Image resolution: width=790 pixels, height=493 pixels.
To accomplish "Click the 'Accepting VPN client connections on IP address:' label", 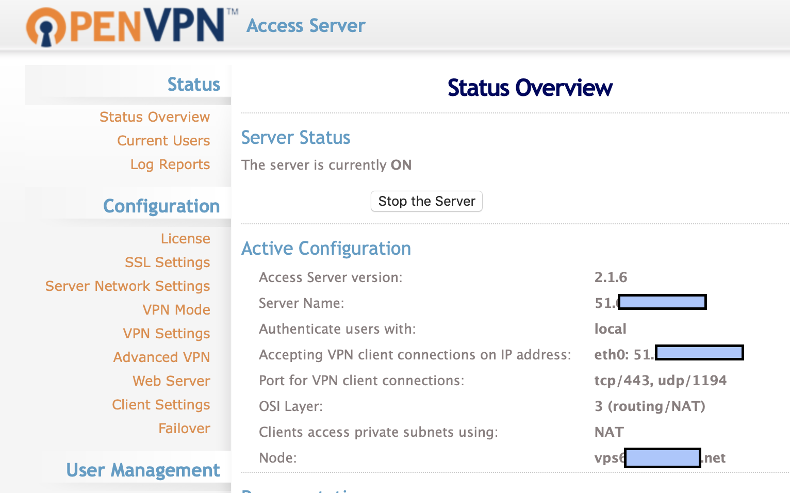I will click(x=415, y=355).
